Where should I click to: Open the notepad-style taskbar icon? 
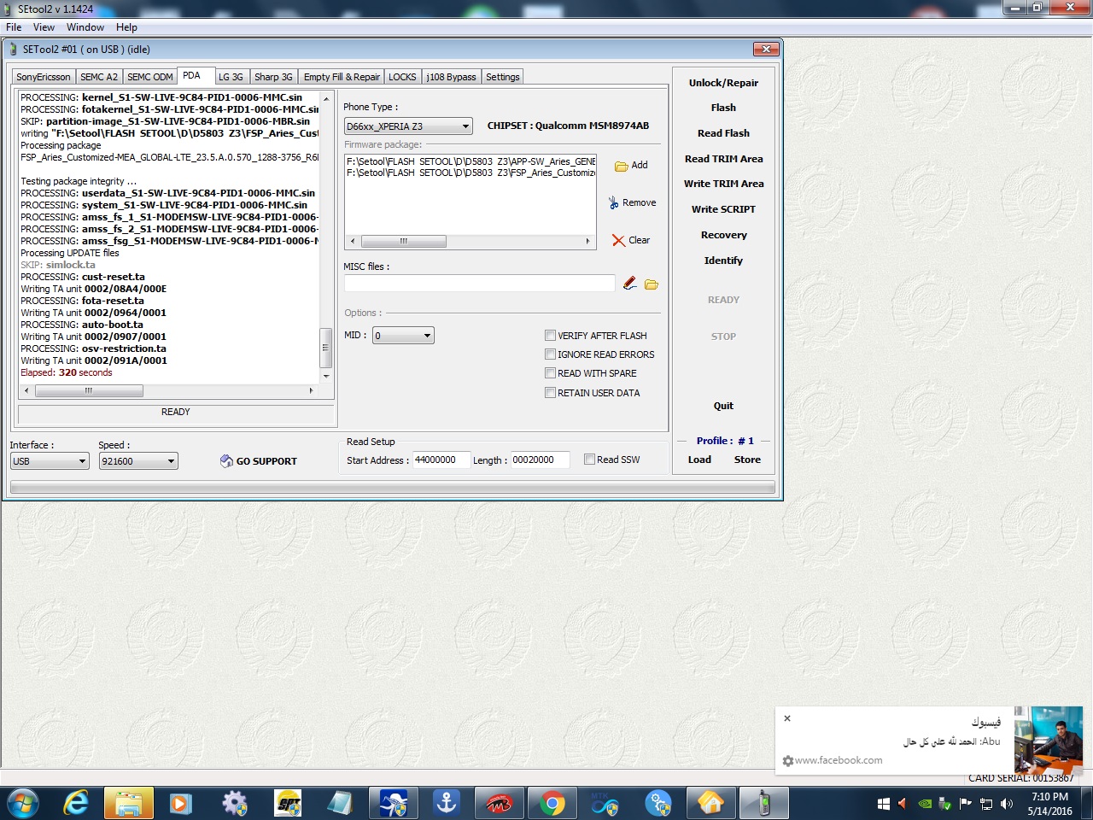point(340,804)
